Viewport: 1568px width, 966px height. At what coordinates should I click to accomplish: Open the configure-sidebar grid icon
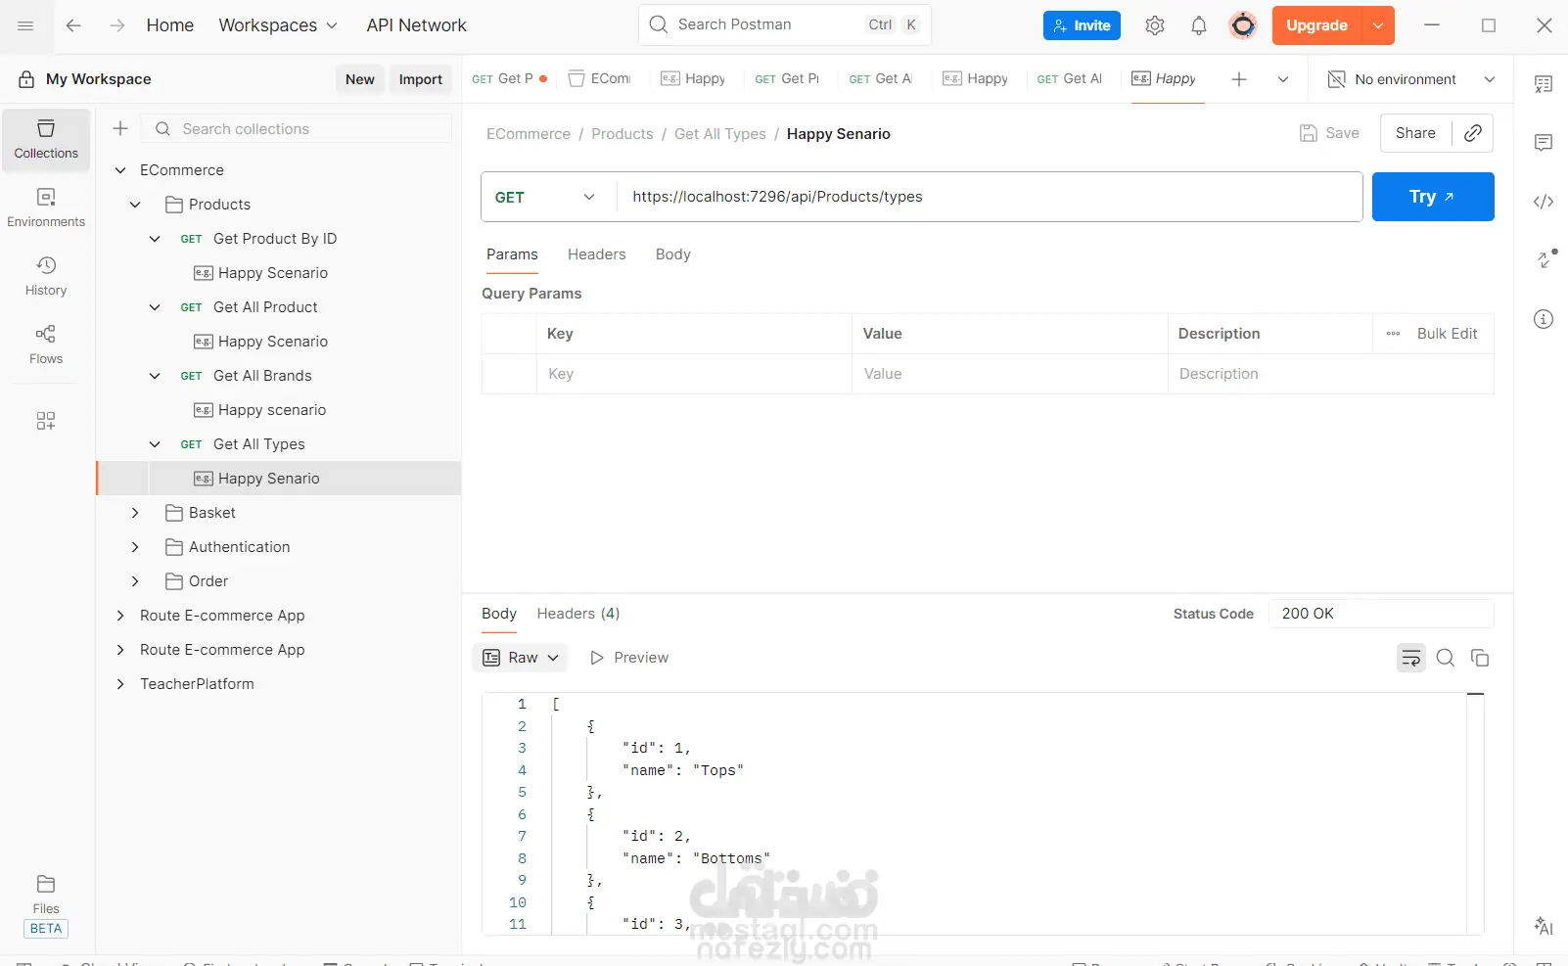(46, 421)
